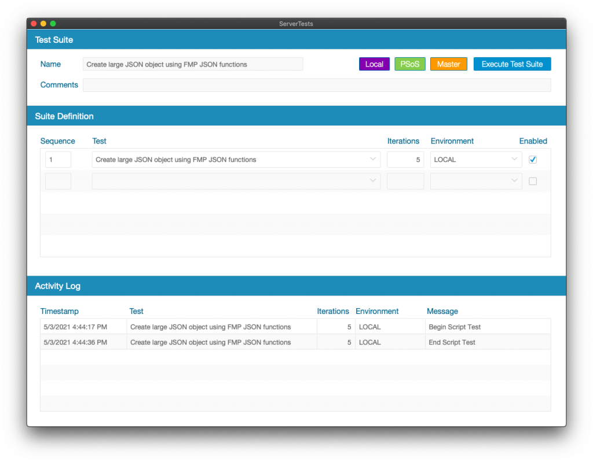Image resolution: width=593 pixels, height=462 pixels.
Task: Open the Environment dropdown showing LOCAL
Action: pos(513,159)
